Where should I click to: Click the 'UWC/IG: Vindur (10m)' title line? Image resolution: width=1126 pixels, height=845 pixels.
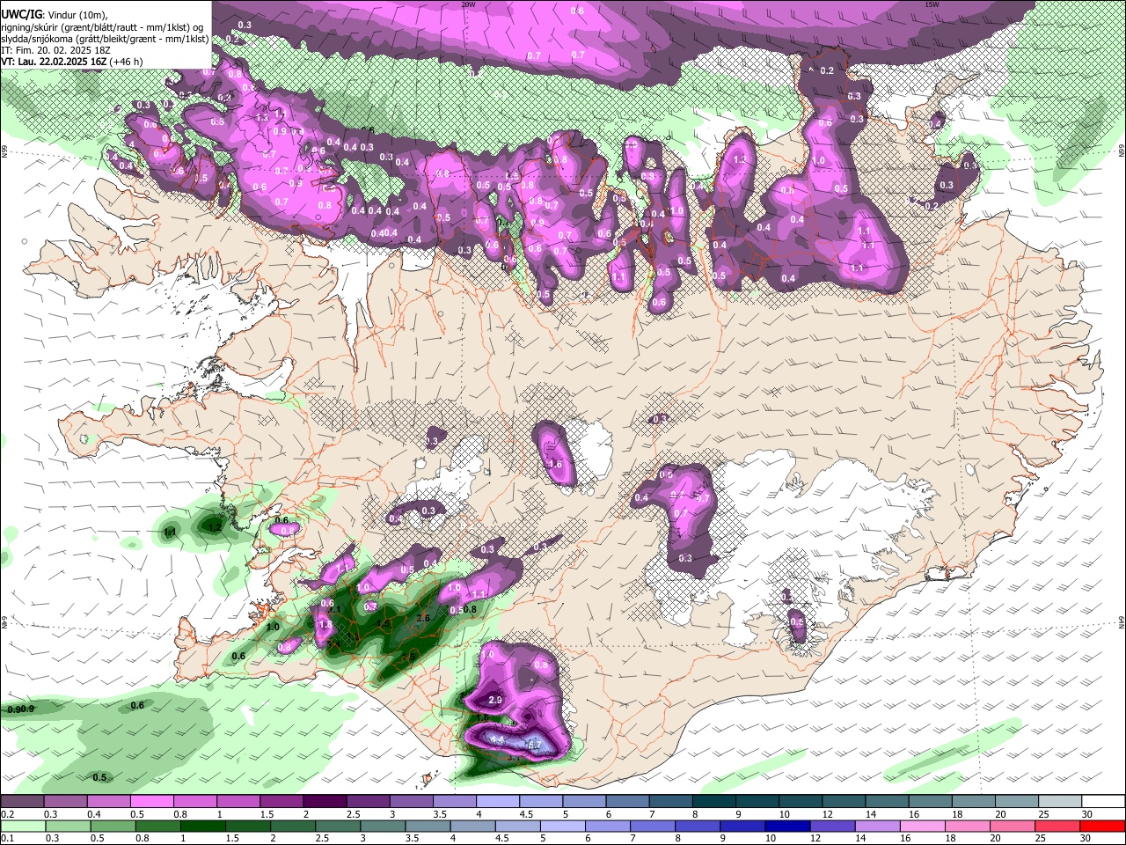coord(55,14)
